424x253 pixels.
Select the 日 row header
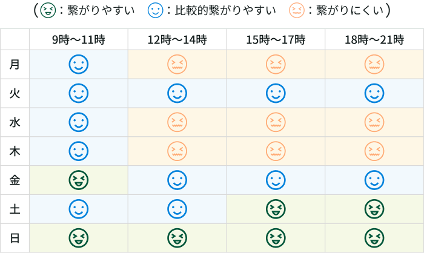tap(15, 238)
